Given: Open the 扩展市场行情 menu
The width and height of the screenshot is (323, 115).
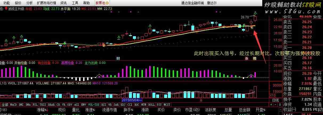Looking at the screenshot, I should point(47,3).
